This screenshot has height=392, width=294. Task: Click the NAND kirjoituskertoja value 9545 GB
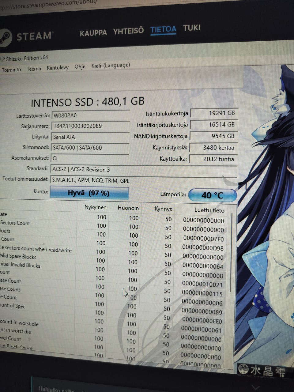point(214,136)
